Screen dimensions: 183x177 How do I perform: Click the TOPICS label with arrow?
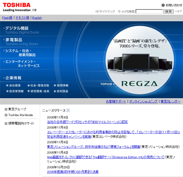(107, 84)
